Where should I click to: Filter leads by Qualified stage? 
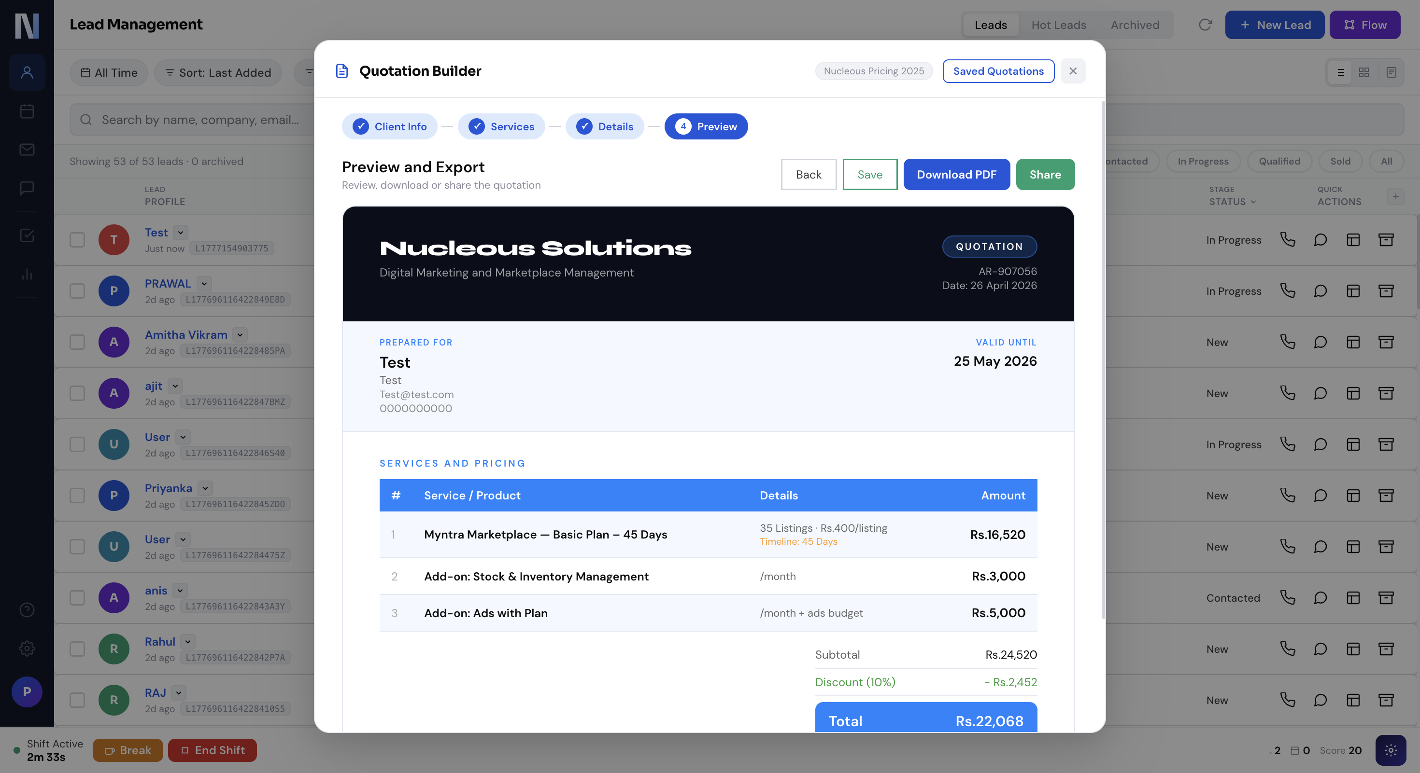(x=1279, y=161)
